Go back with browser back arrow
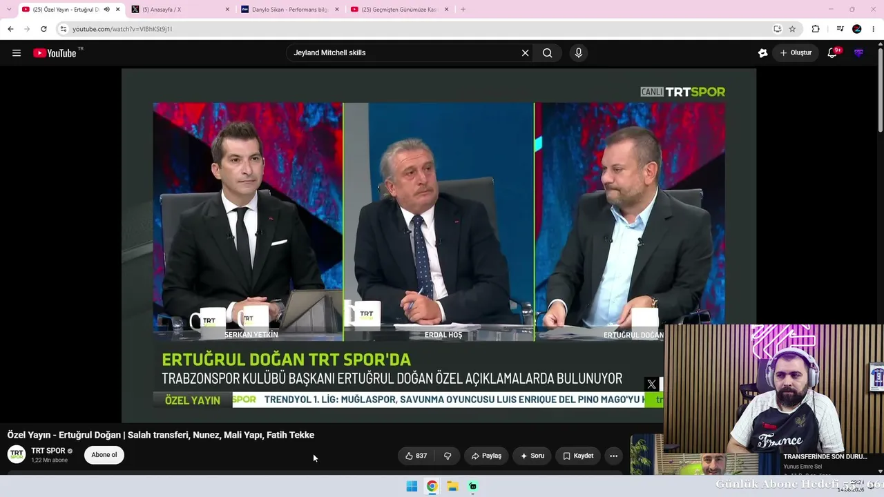This screenshot has width=884, height=497. click(x=10, y=29)
